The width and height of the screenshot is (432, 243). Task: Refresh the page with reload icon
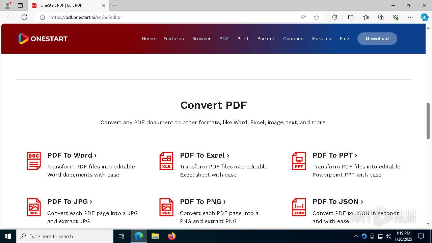point(24,17)
